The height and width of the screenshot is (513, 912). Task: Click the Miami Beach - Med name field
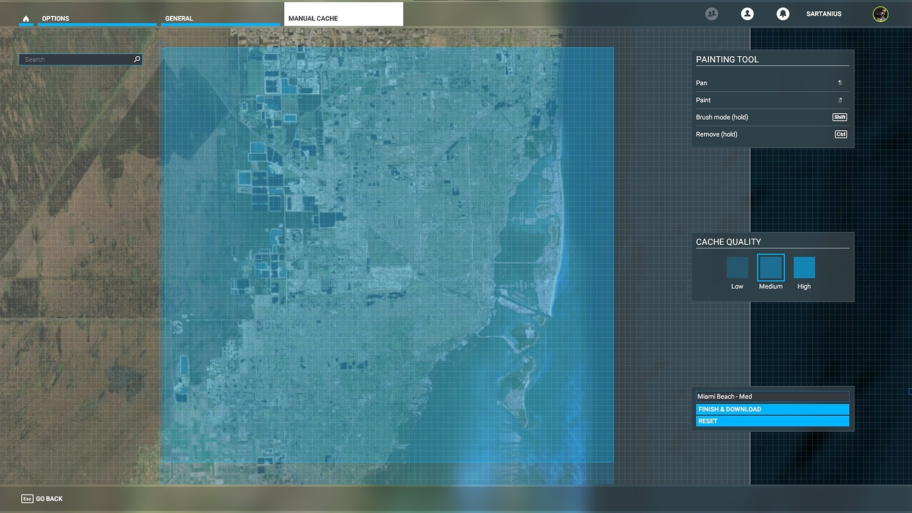point(772,397)
